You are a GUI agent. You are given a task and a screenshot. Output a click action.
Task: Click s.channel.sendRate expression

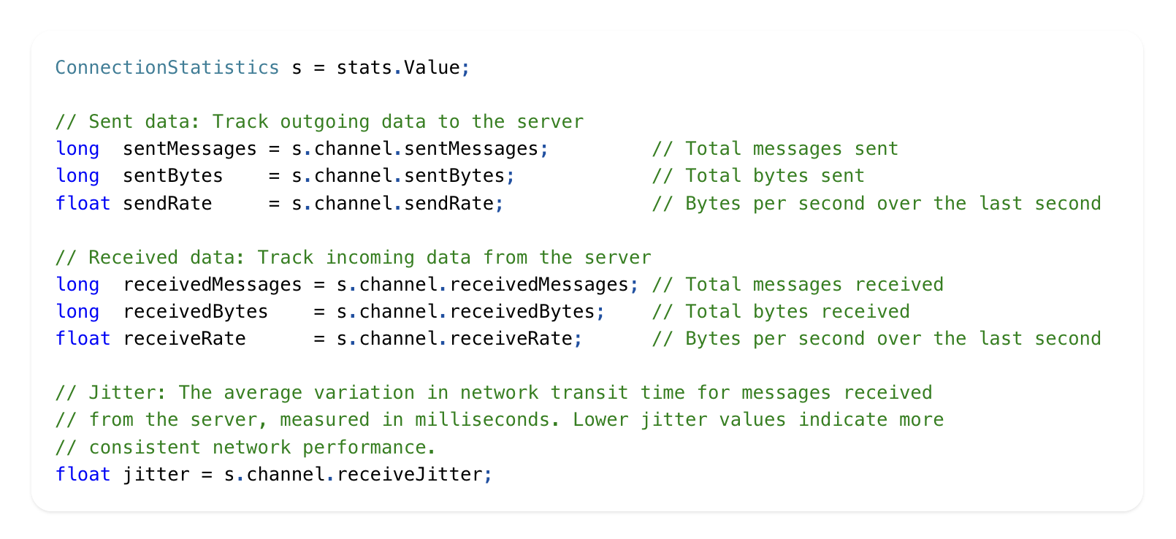(x=392, y=204)
